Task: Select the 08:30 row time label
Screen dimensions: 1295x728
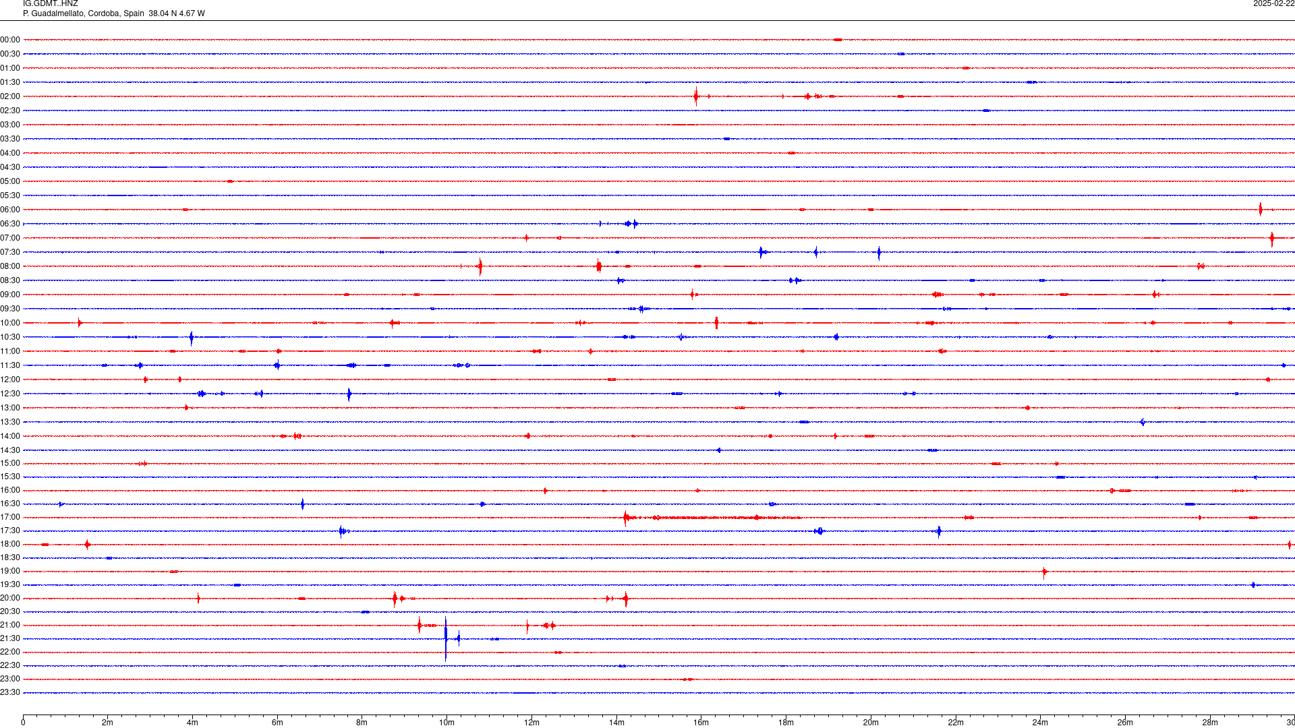Action: pos(10,280)
